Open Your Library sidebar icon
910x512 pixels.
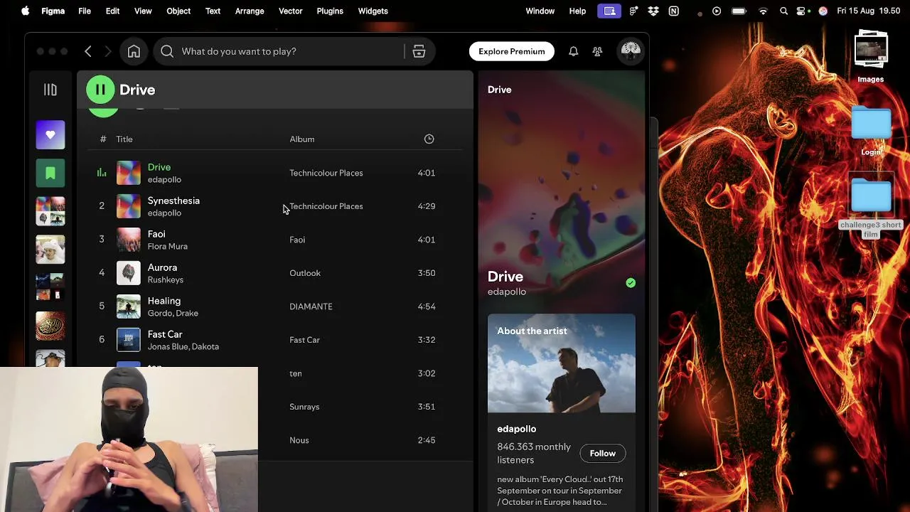50,90
